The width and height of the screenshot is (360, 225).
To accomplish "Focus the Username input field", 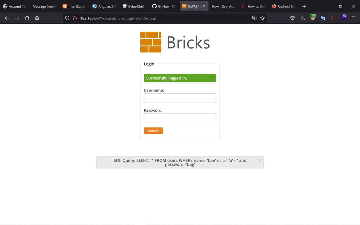I will coord(180,98).
